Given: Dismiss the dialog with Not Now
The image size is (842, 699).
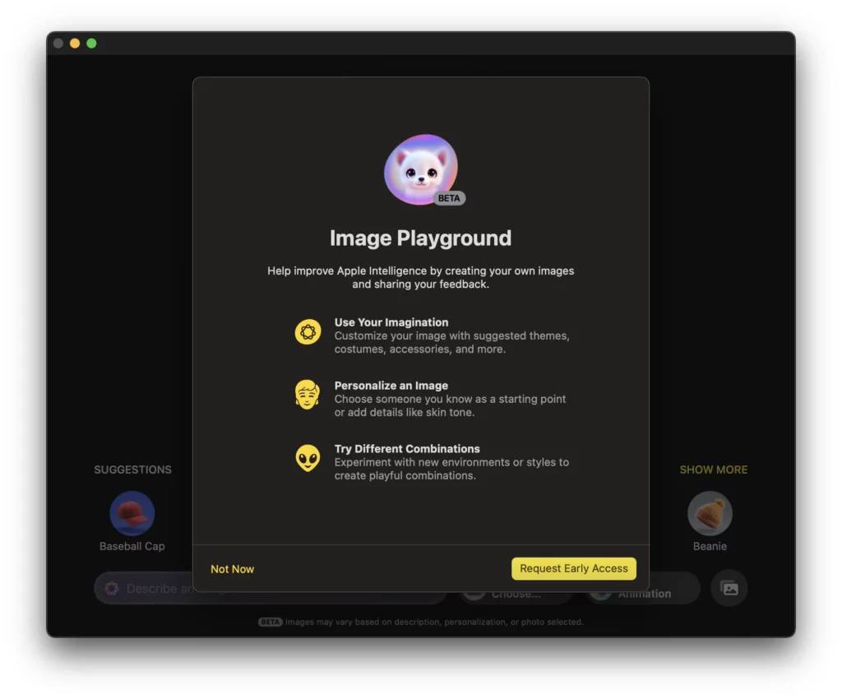Looking at the screenshot, I should pos(232,569).
